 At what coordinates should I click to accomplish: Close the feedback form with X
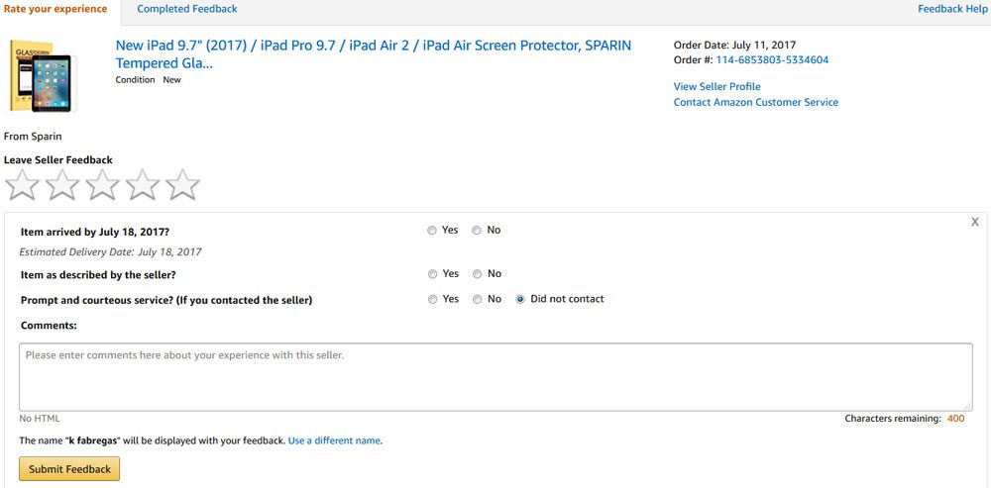click(x=974, y=222)
